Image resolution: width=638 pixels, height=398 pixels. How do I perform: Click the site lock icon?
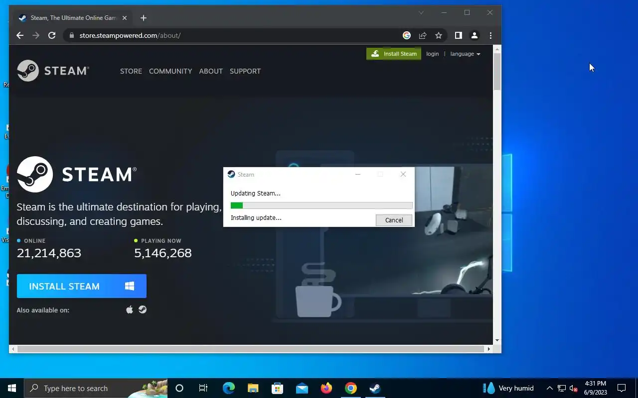[72, 35]
